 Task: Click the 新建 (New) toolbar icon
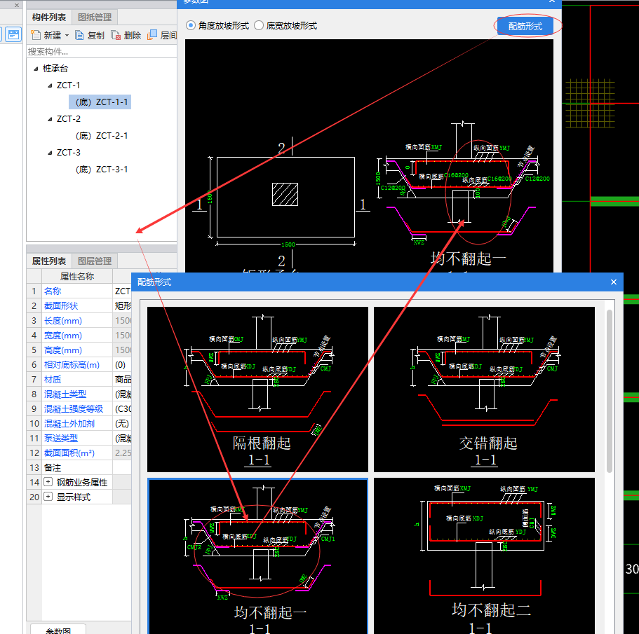[x=36, y=36]
